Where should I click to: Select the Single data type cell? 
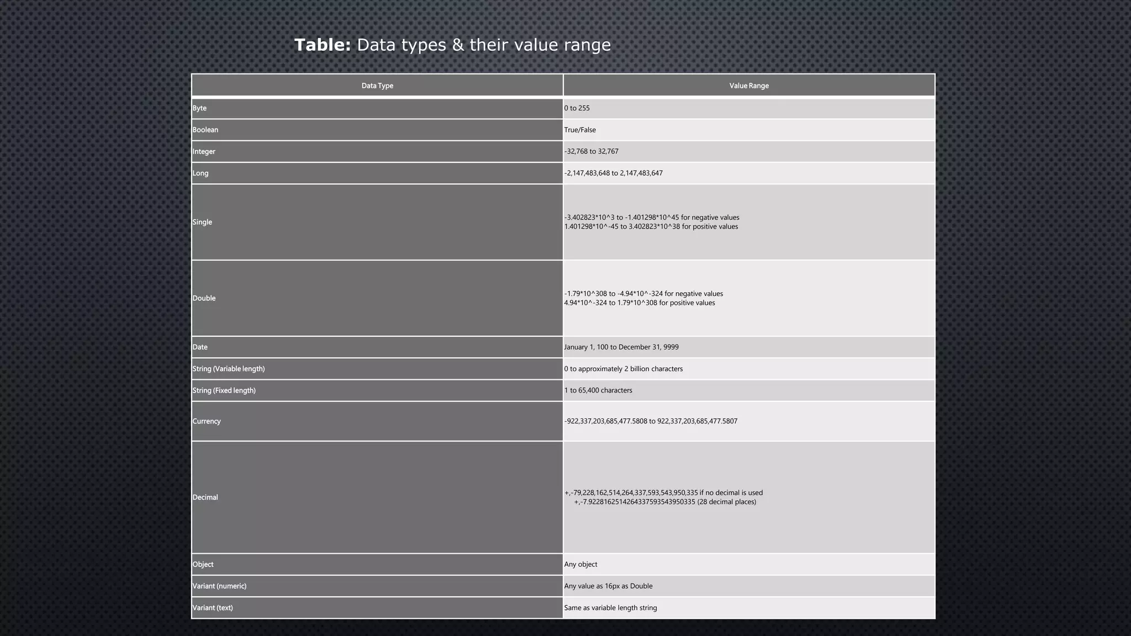click(202, 222)
